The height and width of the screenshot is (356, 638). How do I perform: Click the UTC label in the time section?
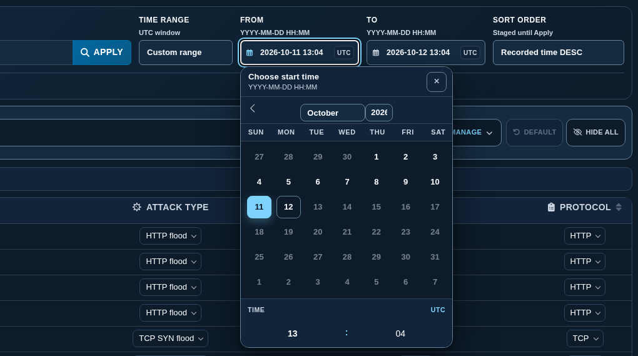438,310
